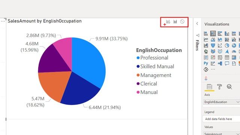Image resolution: width=240 pixels, height=135 pixels.
Task: Select the clustered column chart visual
Action: click(x=227, y=33)
